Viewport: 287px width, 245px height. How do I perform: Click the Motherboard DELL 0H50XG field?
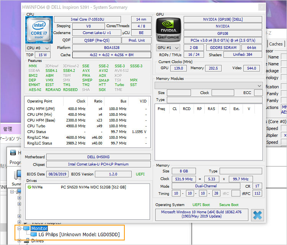pos(98,157)
